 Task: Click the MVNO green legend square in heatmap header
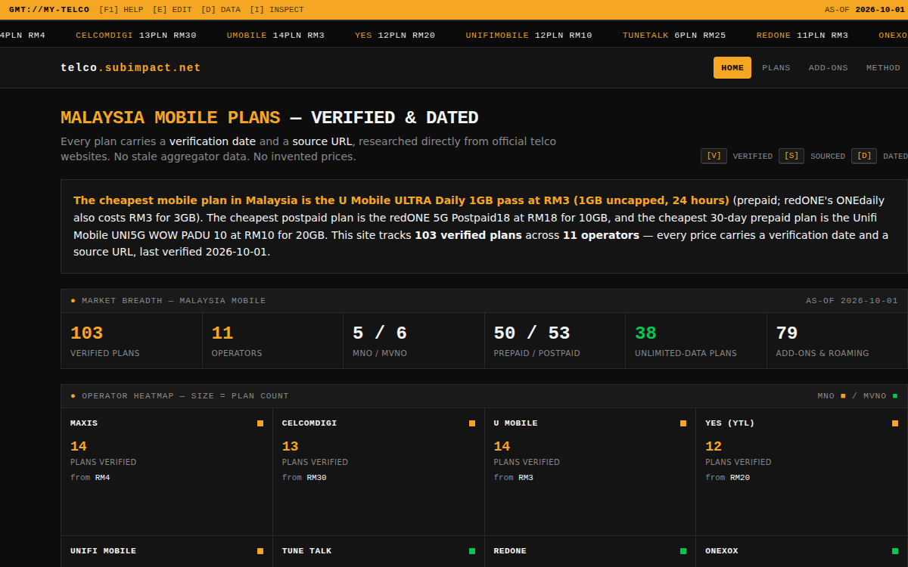(895, 395)
